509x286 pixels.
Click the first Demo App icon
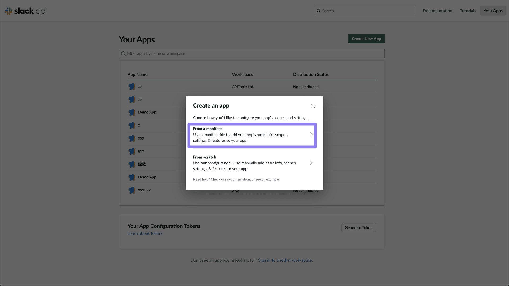[132, 113]
